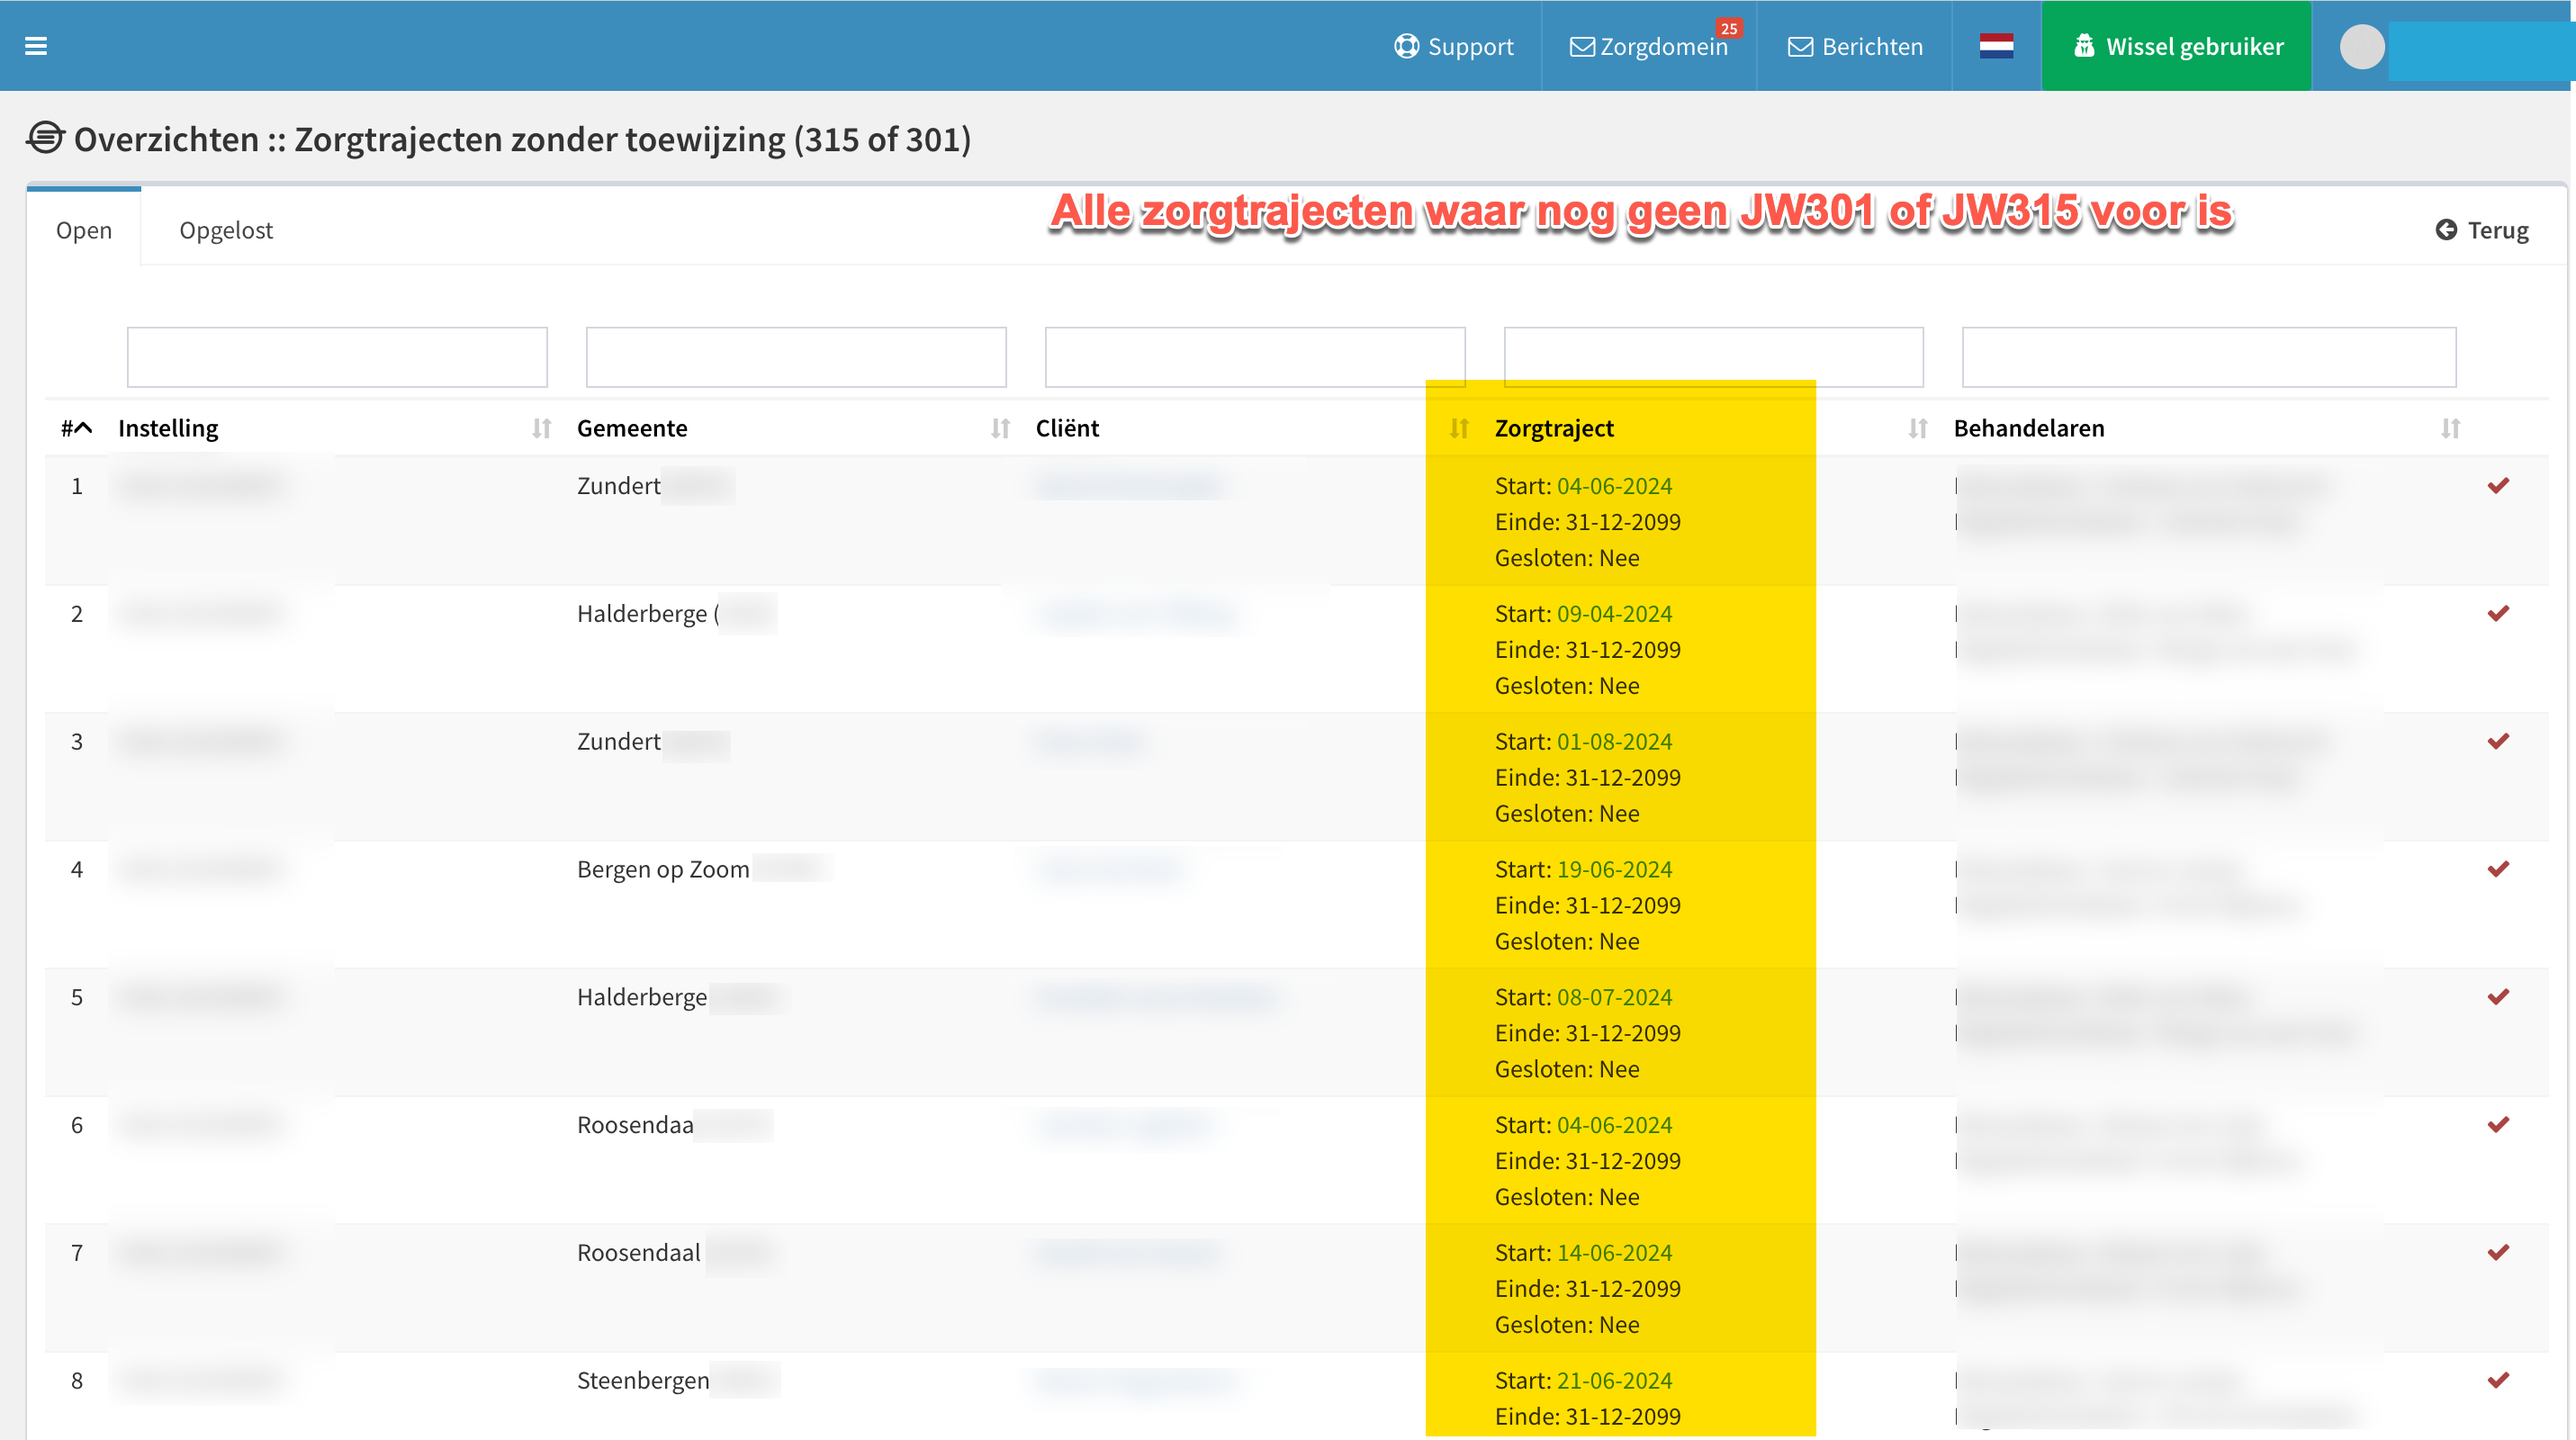Mark row 5 as resolved with checkmark

click(2498, 997)
